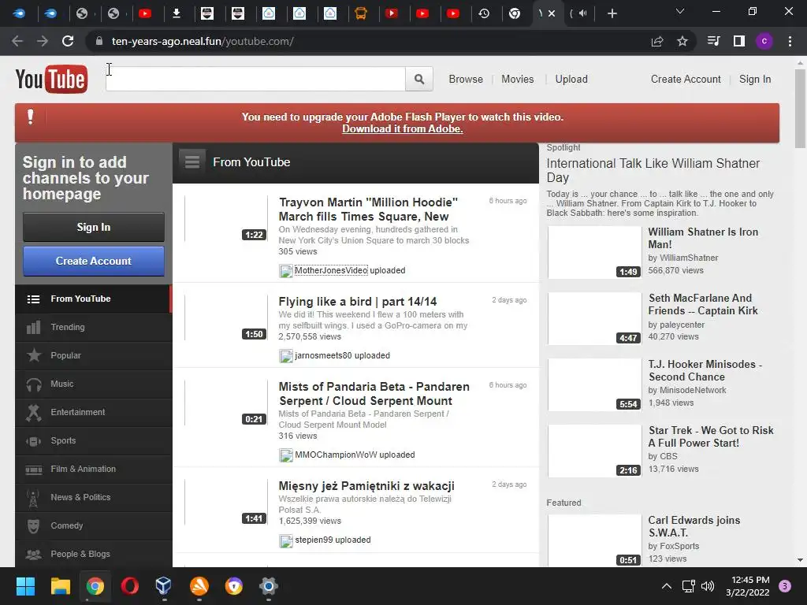This screenshot has height=605, width=807.
Task: Open Star Trek We Got to Risk video
Action: tap(710, 436)
